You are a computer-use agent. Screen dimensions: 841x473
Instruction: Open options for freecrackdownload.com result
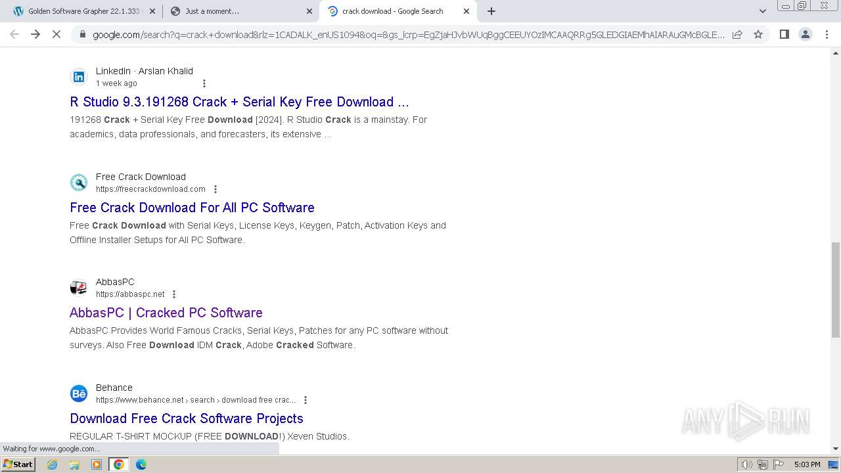point(216,189)
